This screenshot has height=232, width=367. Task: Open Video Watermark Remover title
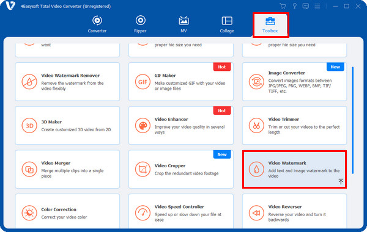click(x=70, y=76)
